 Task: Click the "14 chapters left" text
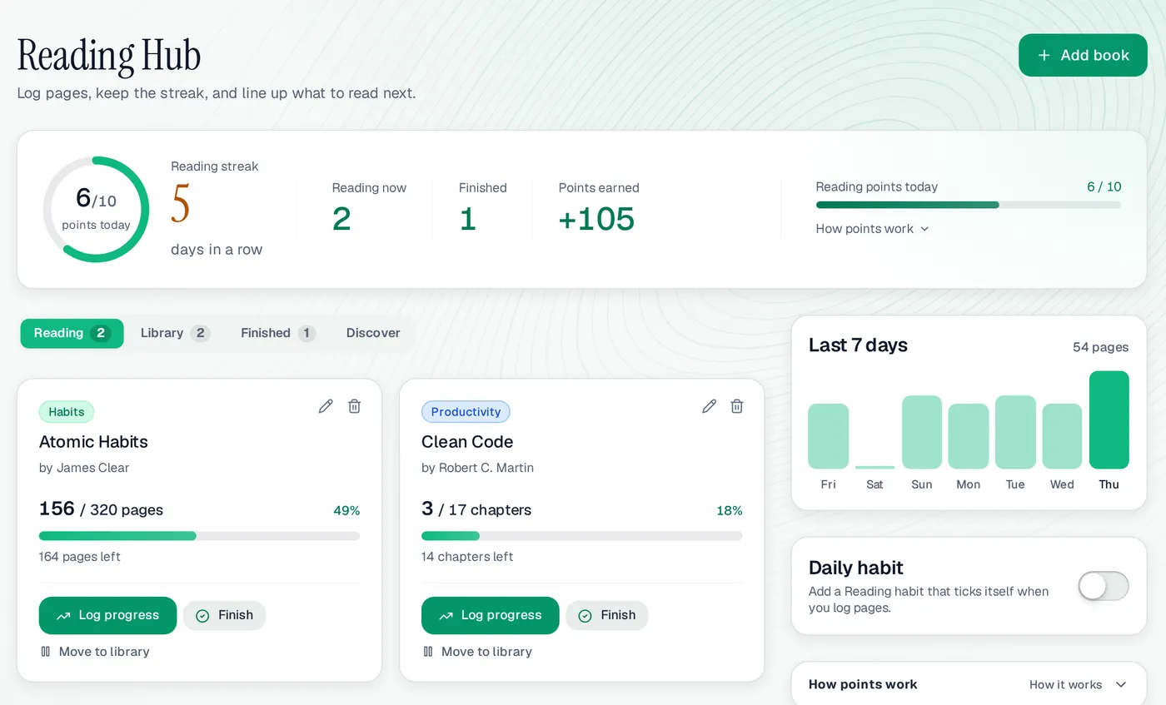(x=467, y=557)
